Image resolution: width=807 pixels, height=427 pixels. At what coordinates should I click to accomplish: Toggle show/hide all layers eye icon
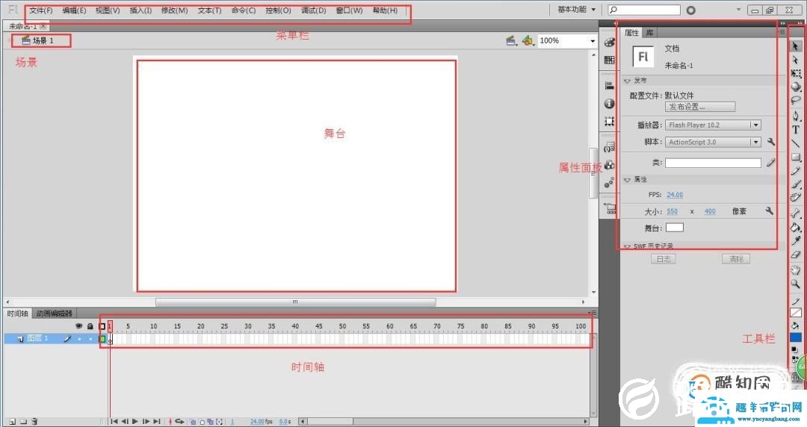point(78,326)
